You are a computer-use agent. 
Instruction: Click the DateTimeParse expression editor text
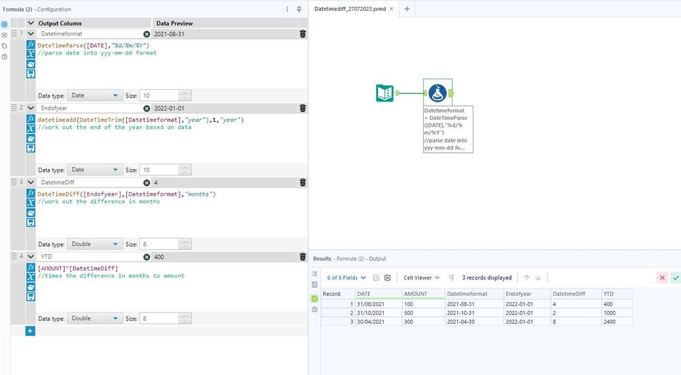pyautogui.click(x=93, y=45)
